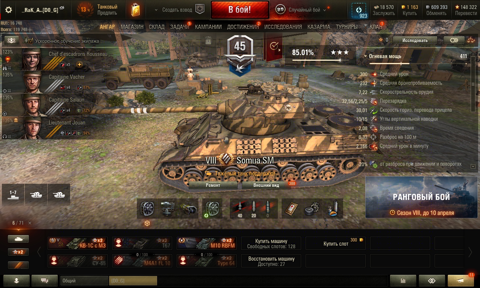Open the premium shop bag icon

click(135, 10)
